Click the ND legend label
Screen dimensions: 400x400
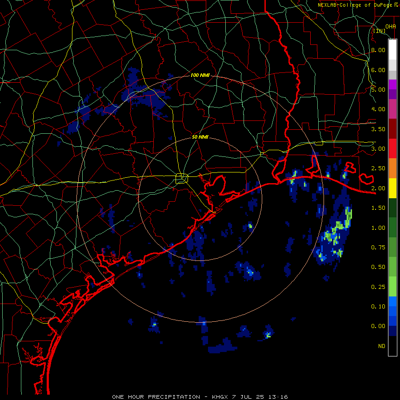[x=382, y=346]
